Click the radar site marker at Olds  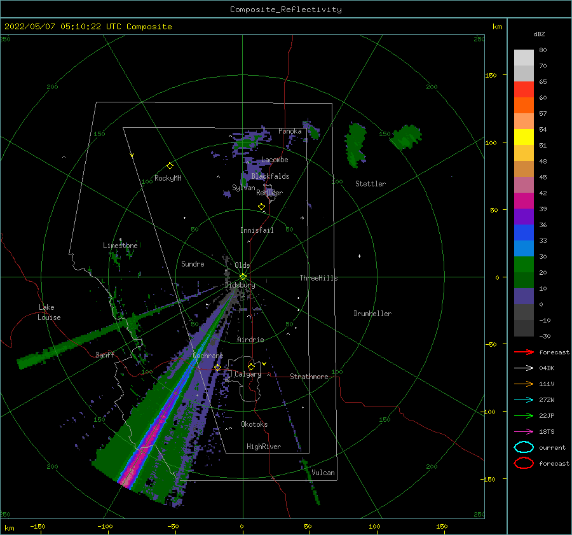point(243,277)
